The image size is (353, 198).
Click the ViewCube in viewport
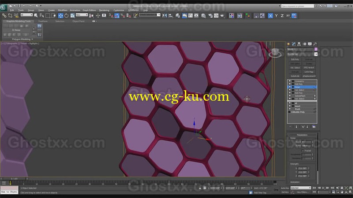tap(275, 53)
